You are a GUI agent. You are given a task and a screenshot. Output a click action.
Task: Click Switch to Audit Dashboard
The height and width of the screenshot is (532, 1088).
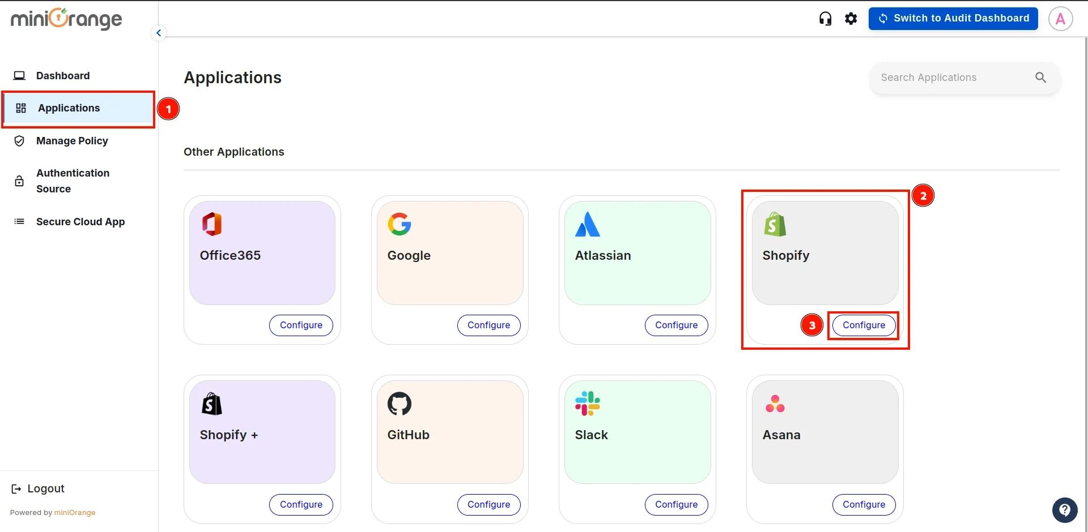coord(953,18)
